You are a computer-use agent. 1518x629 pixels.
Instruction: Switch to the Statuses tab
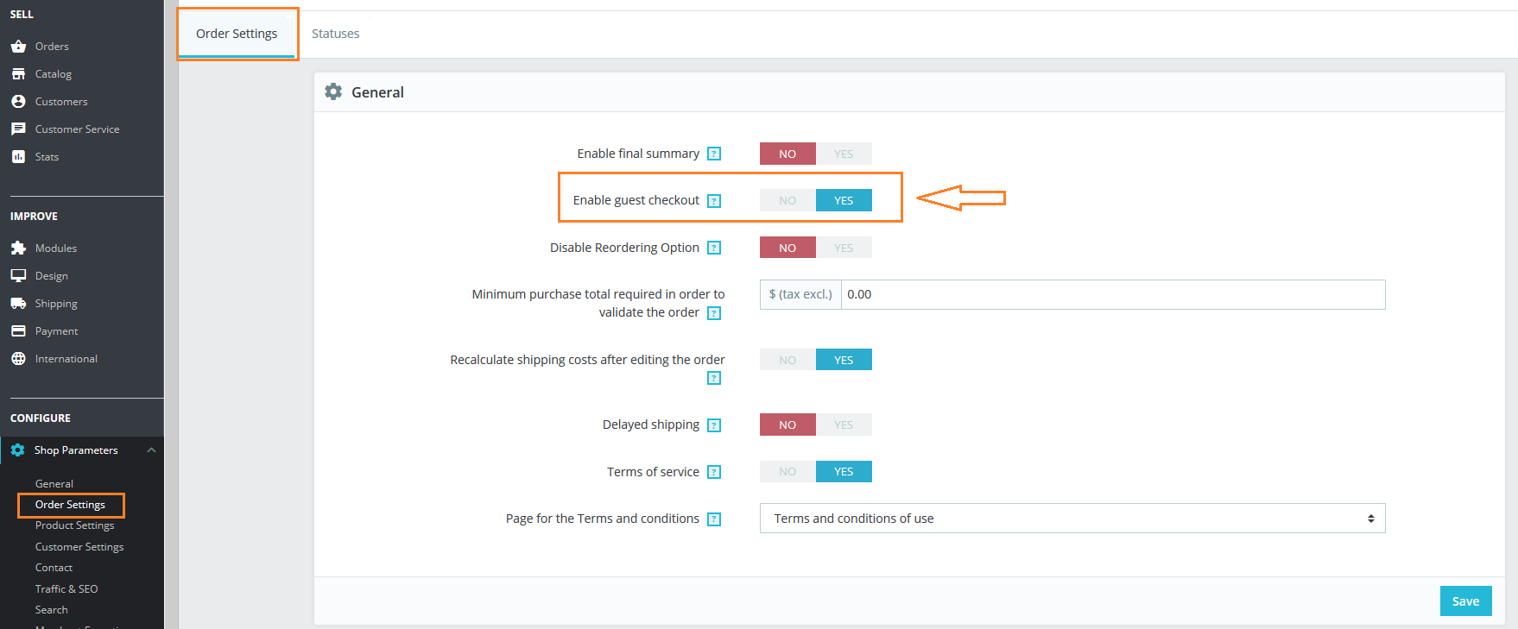click(335, 34)
